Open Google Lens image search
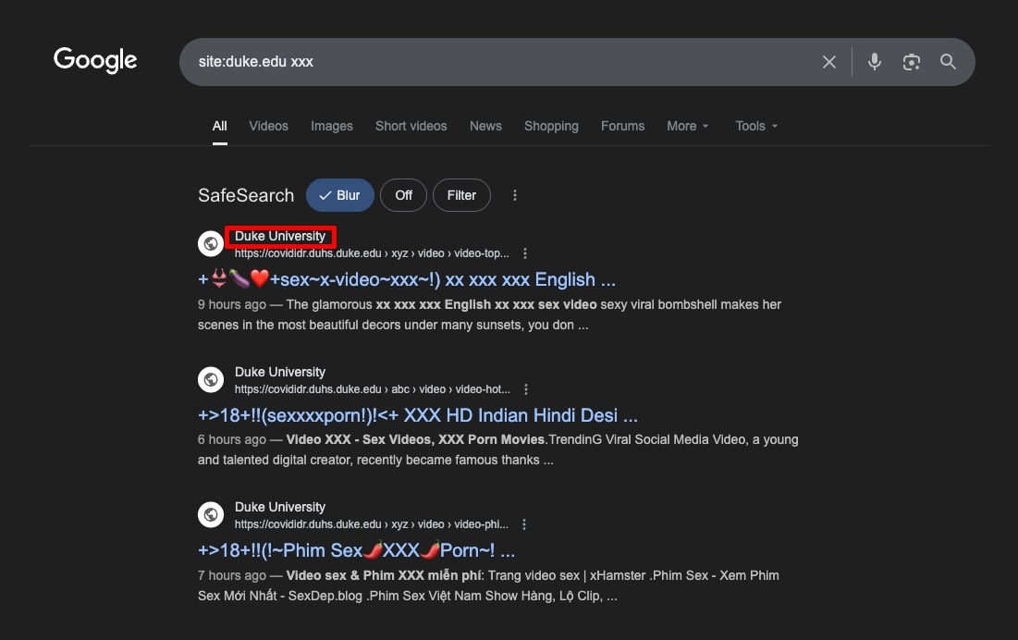The height and width of the screenshot is (640, 1018). point(911,61)
